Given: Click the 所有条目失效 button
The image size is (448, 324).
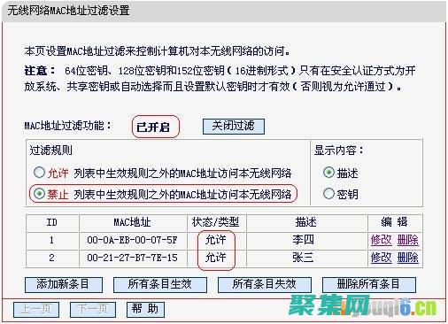Looking at the screenshot, I should tap(265, 284).
